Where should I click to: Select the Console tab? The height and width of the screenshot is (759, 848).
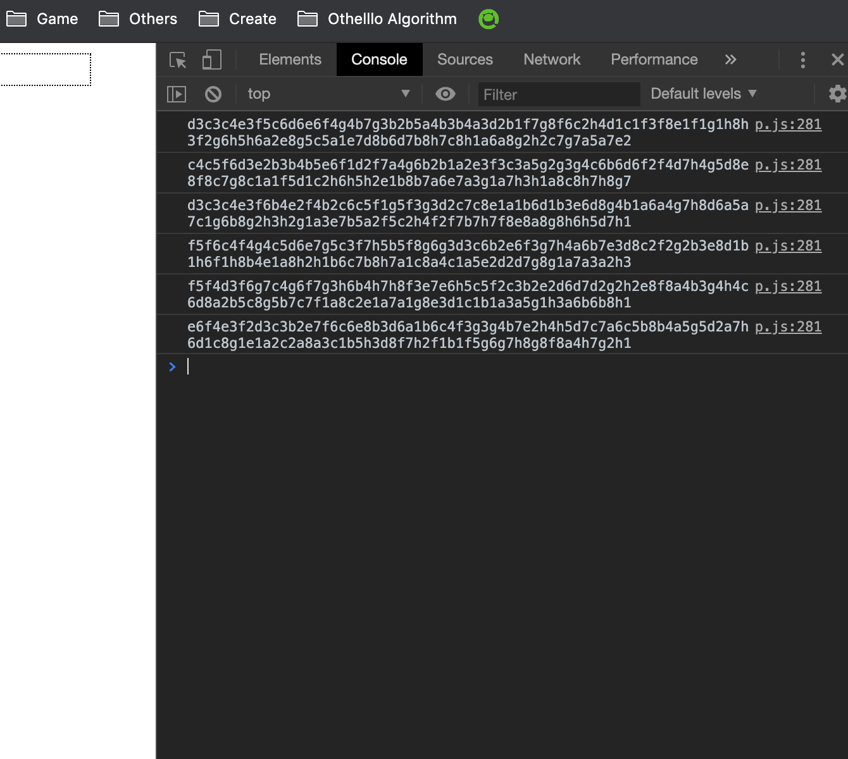point(379,59)
